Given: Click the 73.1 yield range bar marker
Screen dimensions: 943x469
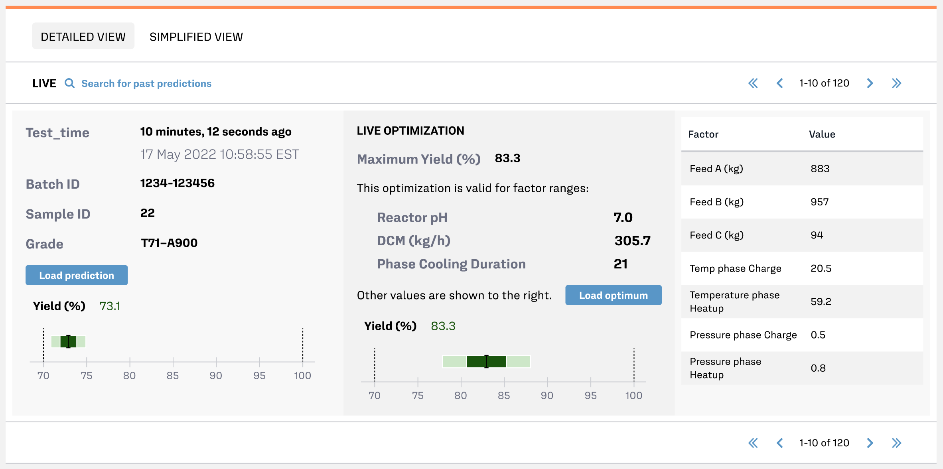Looking at the screenshot, I should 69,341.
